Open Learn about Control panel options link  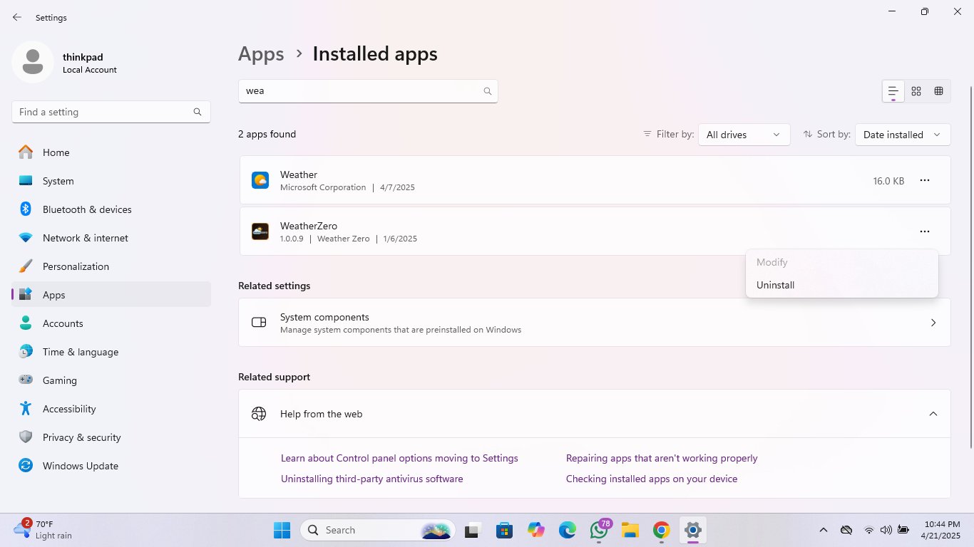tap(399, 458)
